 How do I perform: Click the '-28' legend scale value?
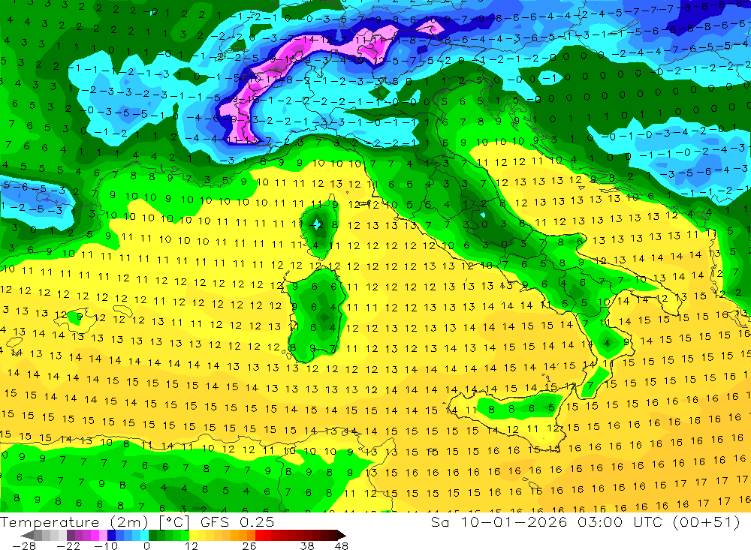(24, 546)
